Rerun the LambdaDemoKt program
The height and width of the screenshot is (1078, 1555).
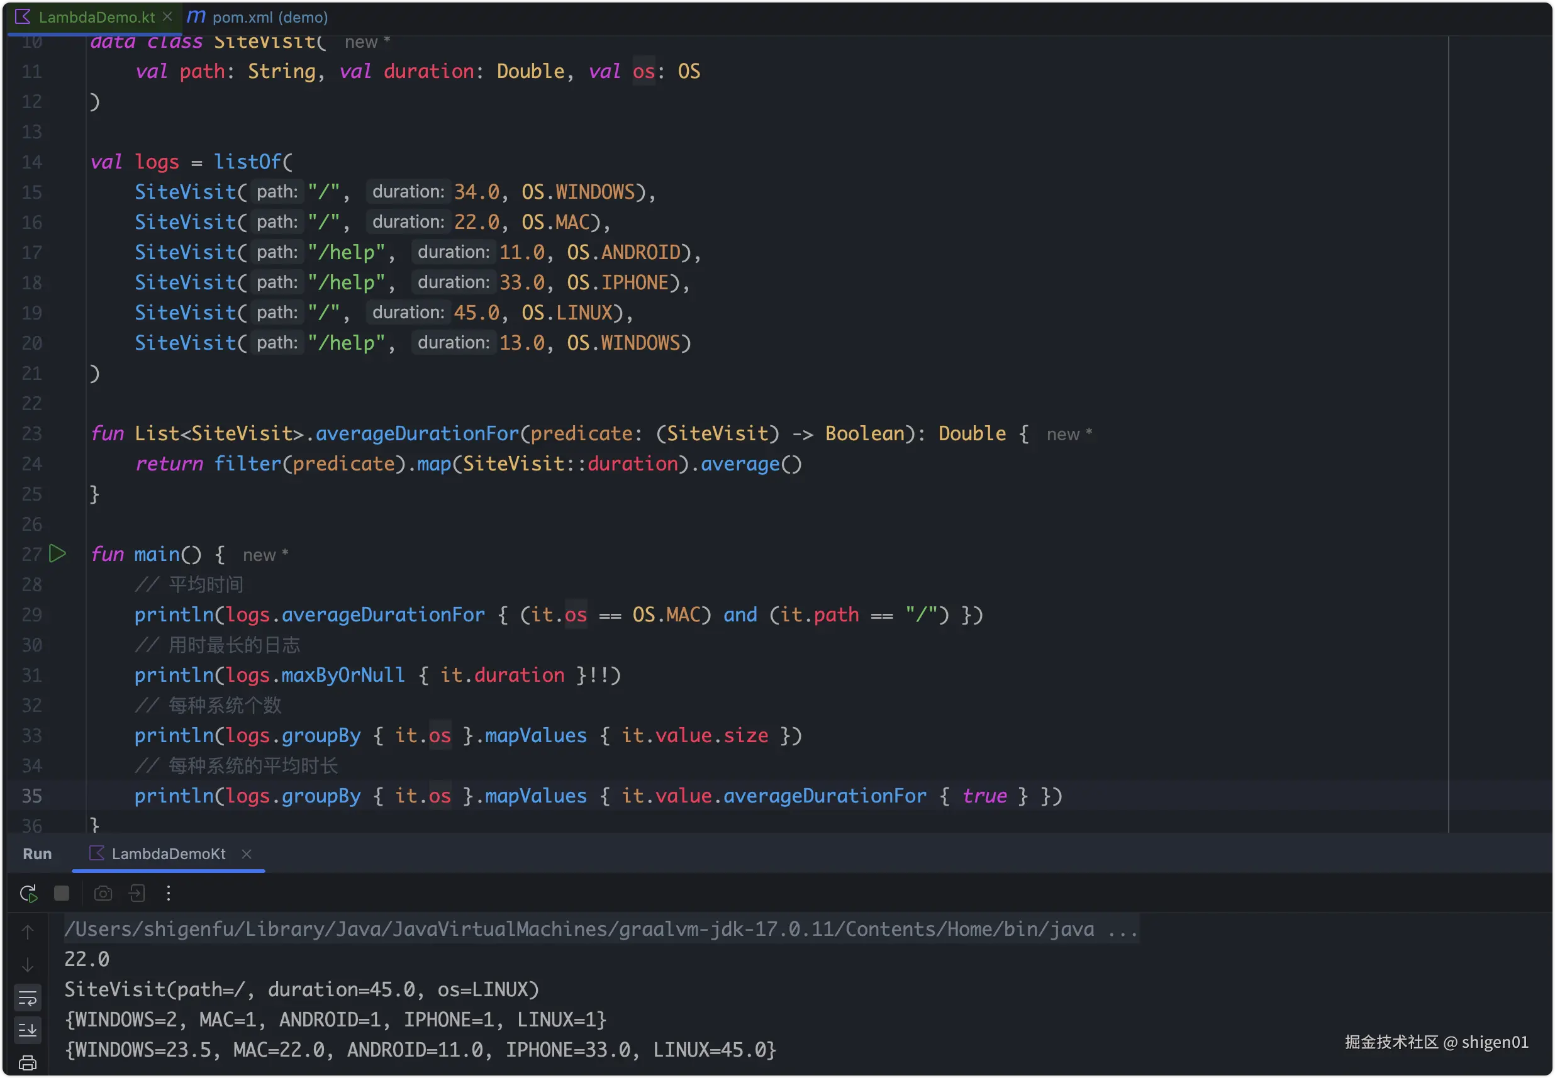coord(28,892)
